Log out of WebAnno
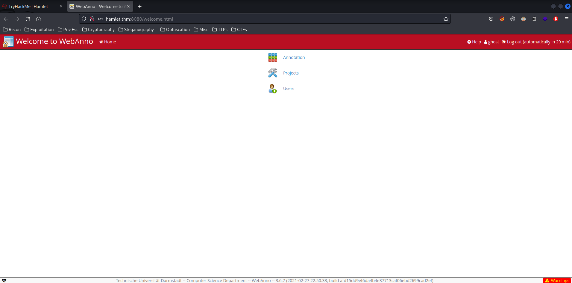Image resolution: width=572 pixels, height=283 pixels. click(x=536, y=42)
